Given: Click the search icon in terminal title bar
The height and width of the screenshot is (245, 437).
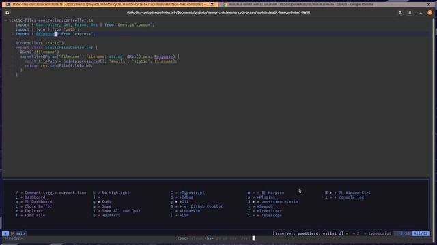Looking at the screenshot, I should (400, 12).
